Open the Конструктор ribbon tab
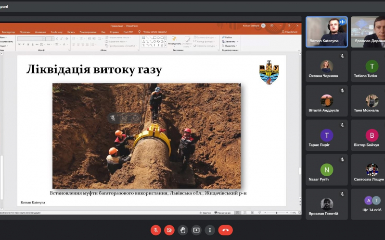 pos(8,32)
